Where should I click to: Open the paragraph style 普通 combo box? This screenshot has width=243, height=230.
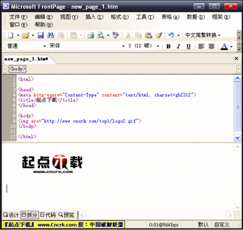point(27,46)
